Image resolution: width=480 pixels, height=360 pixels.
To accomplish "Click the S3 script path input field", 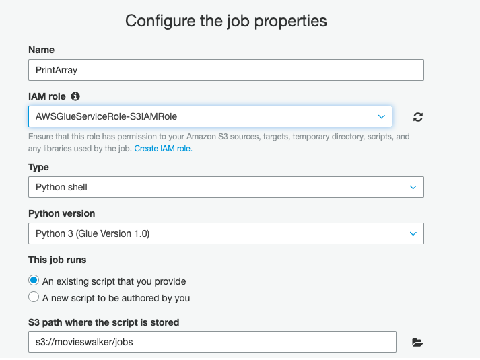I will (x=212, y=342).
